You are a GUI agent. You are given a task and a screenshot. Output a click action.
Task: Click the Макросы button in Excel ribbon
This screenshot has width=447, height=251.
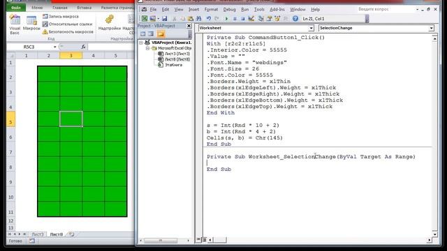click(x=31, y=24)
